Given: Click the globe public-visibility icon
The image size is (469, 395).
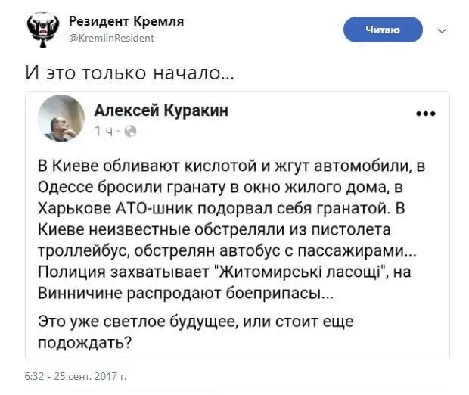Looking at the screenshot, I should 129,131.
